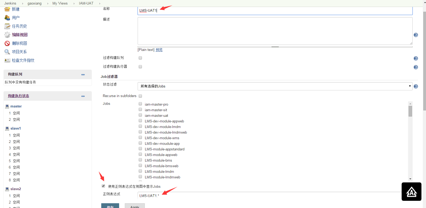
Task: Open breadcrumb arrow after My Views
Action: pyautogui.click(x=74, y=3)
